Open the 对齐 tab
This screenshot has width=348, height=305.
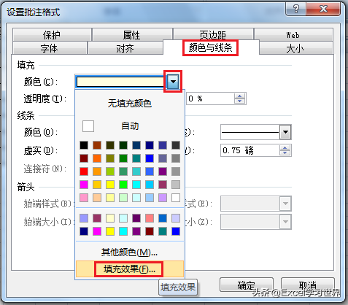point(125,48)
